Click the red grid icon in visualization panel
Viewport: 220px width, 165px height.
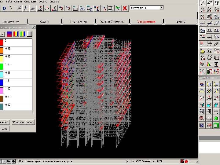pyautogui.click(x=210, y=125)
